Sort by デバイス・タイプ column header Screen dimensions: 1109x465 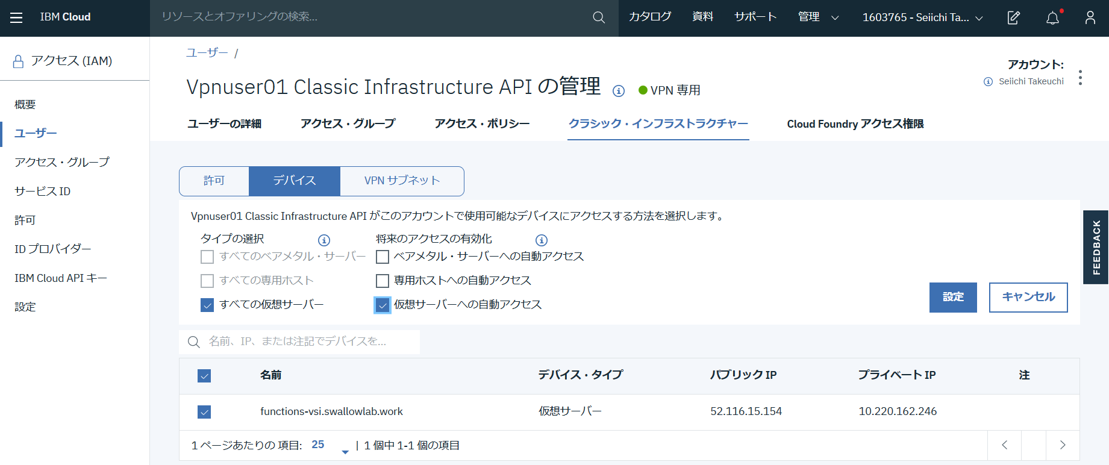[x=580, y=375]
